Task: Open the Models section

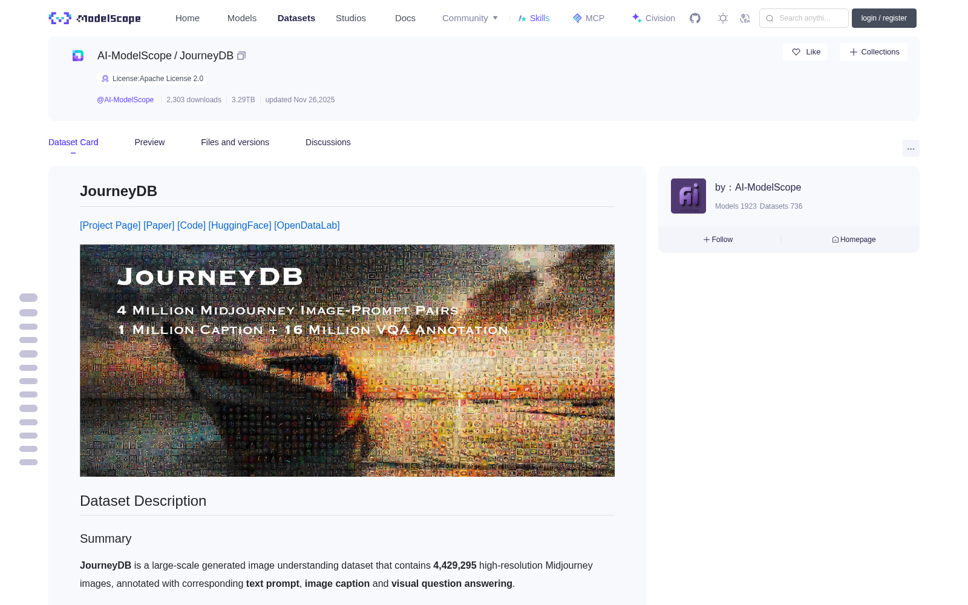Action: [242, 18]
